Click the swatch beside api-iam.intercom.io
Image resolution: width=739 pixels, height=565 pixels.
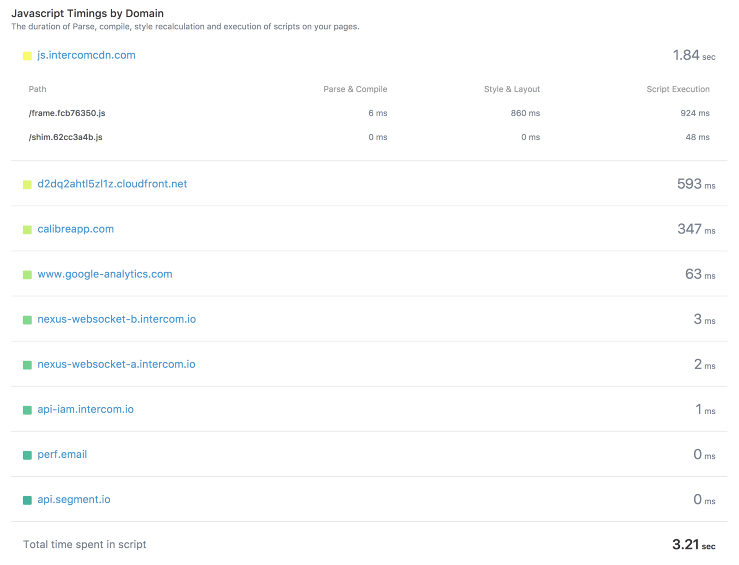coord(27,410)
